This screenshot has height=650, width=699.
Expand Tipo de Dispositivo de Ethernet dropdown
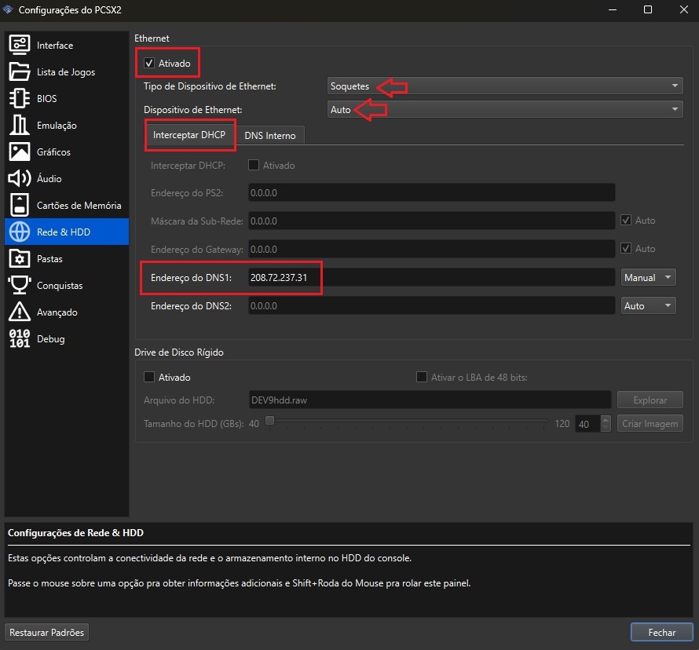click(504, 86)
